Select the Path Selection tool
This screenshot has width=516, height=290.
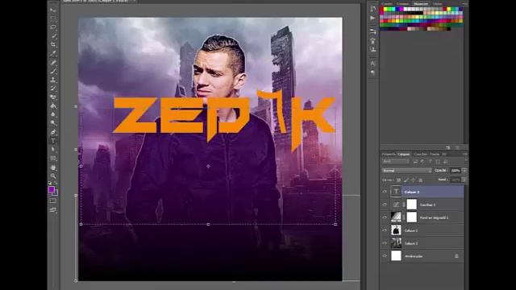pos(53,149)
